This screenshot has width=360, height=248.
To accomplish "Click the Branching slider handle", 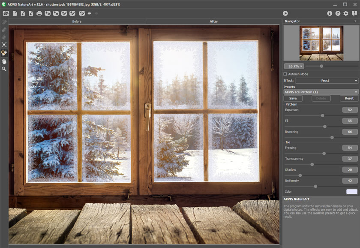I will [332, 137].
